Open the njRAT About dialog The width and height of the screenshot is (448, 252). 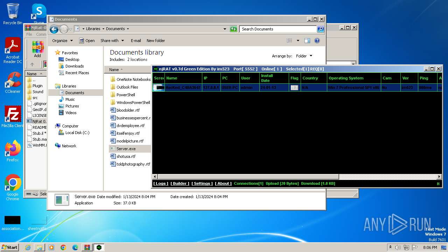click(223, 183)
